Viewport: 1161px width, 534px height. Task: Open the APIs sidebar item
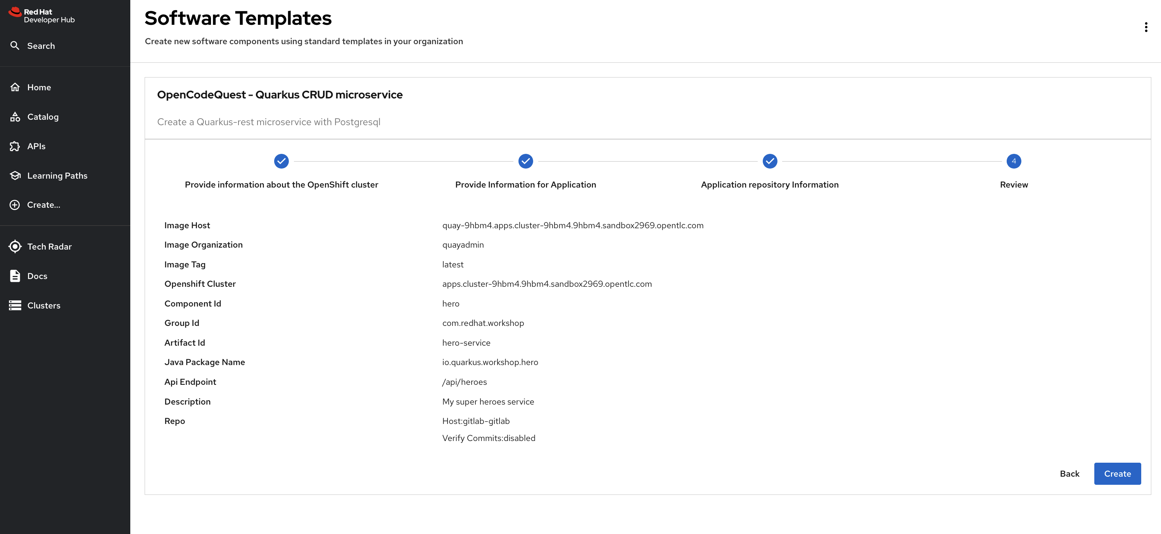pyautogui.click(x=65, y=146)
